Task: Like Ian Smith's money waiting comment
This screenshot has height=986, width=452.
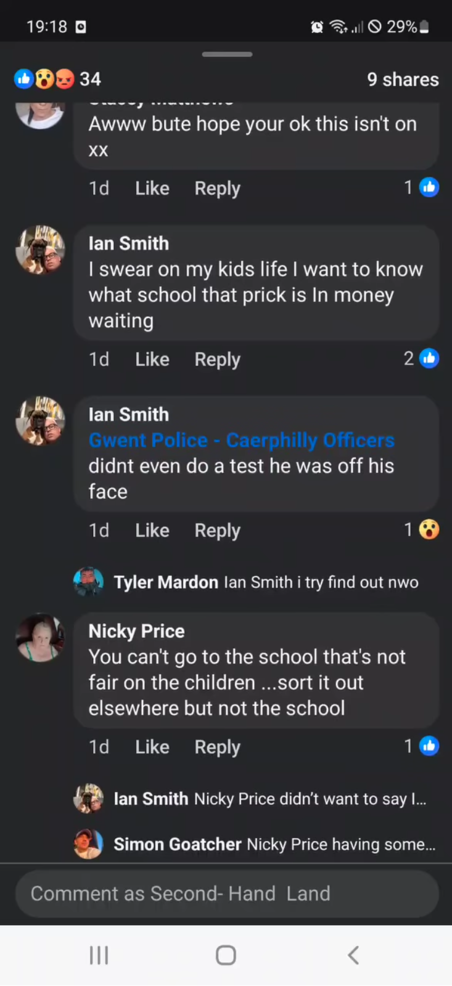Action: tap(152, 359)
